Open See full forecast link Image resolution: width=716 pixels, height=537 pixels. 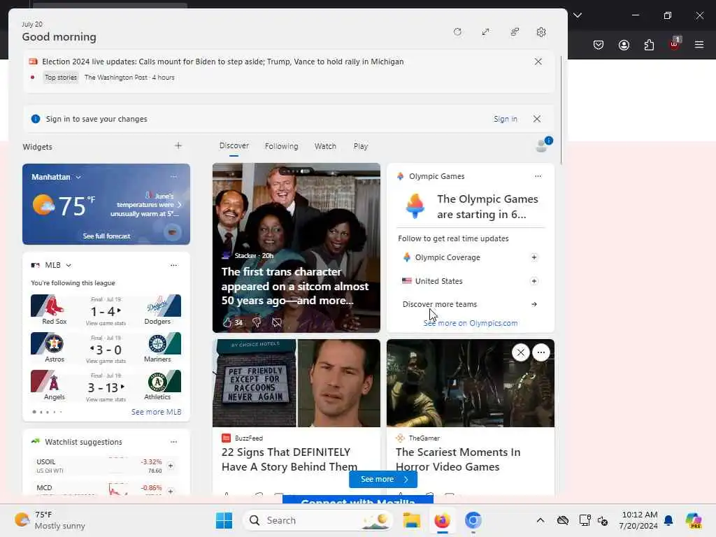click(x=106, y=236)
